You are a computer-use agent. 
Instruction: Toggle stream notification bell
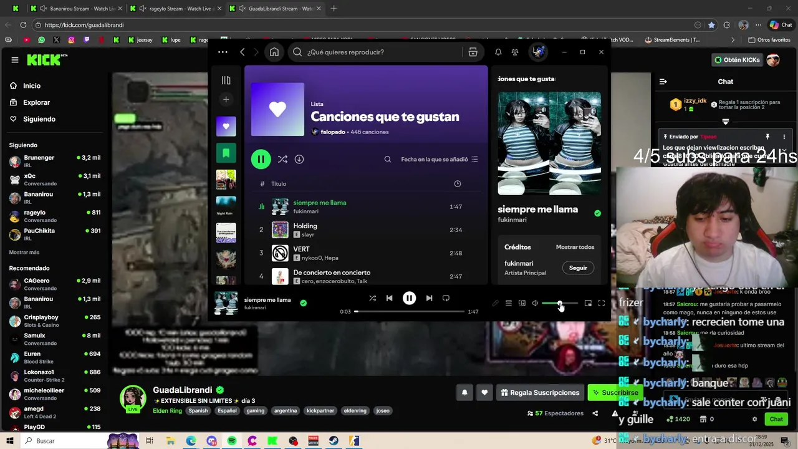tap(464, 393)
